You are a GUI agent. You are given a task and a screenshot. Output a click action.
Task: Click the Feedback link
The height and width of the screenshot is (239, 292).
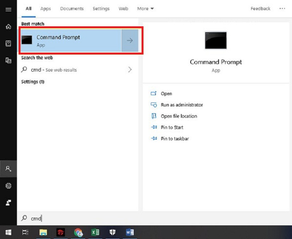pos(260,9)
